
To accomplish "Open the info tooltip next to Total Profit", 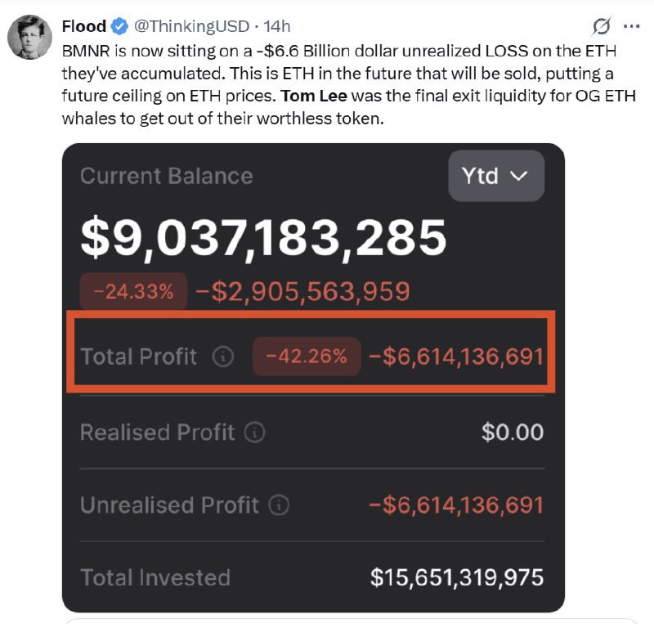I will (x=225, y=357).
